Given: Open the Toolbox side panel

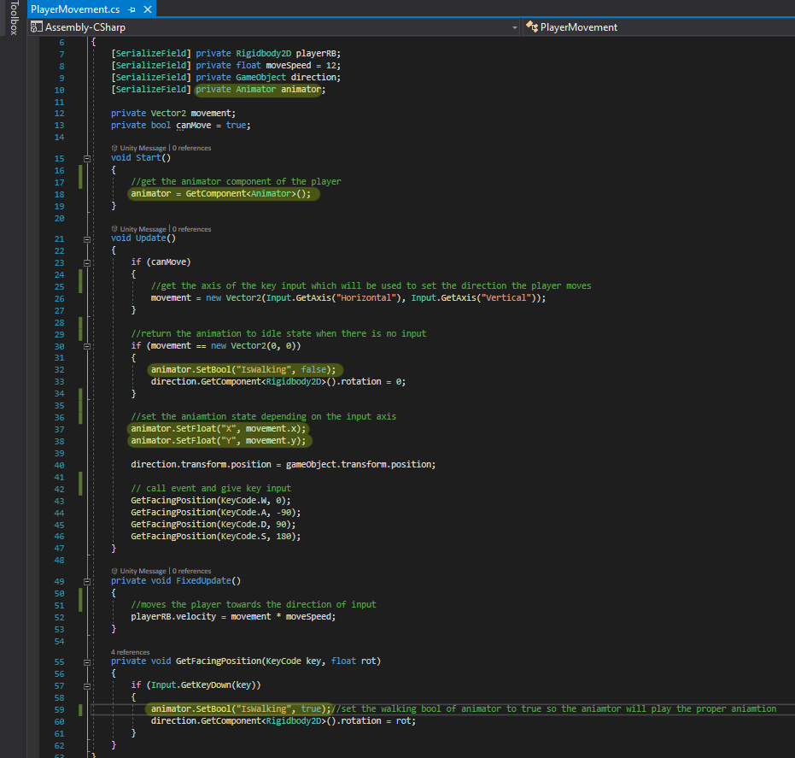Looking at the screenshot, I should coord(12,19).
